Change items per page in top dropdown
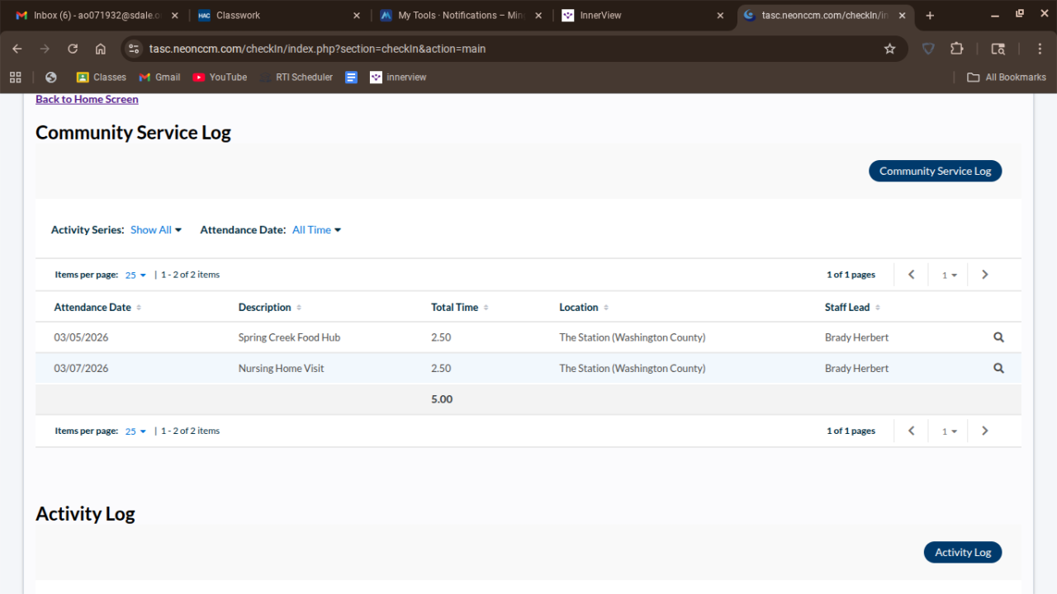The height and width of the screenshot is (594, 1057). point(135,275)
